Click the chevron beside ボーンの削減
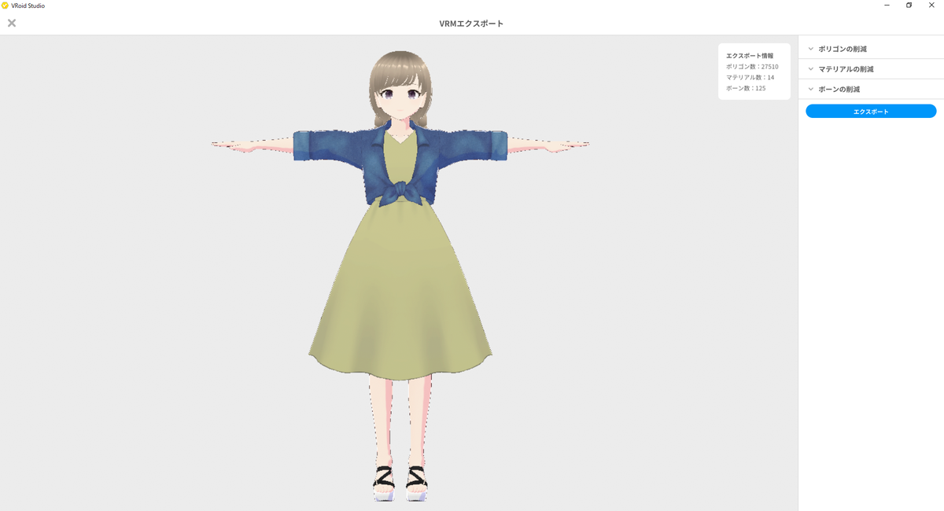The width and height of the screenshot is (944, 511). pos(810,89)
